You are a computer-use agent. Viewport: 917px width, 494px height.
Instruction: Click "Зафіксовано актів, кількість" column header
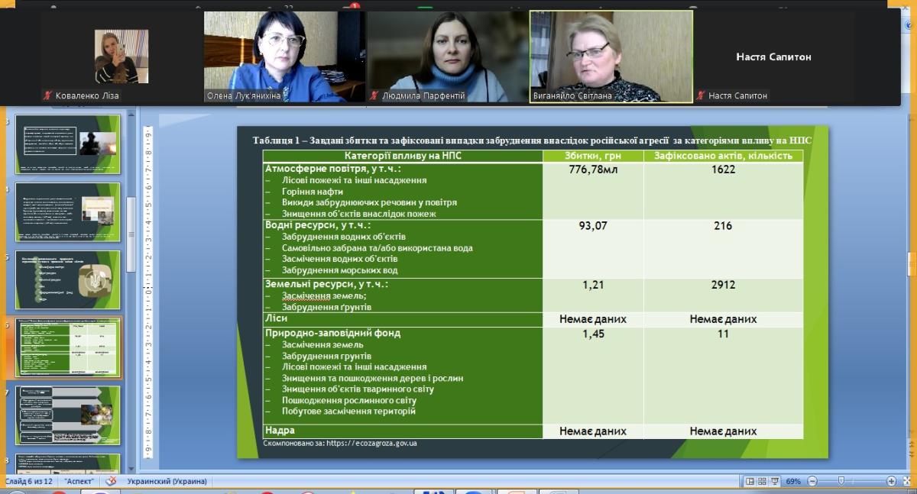723,156
